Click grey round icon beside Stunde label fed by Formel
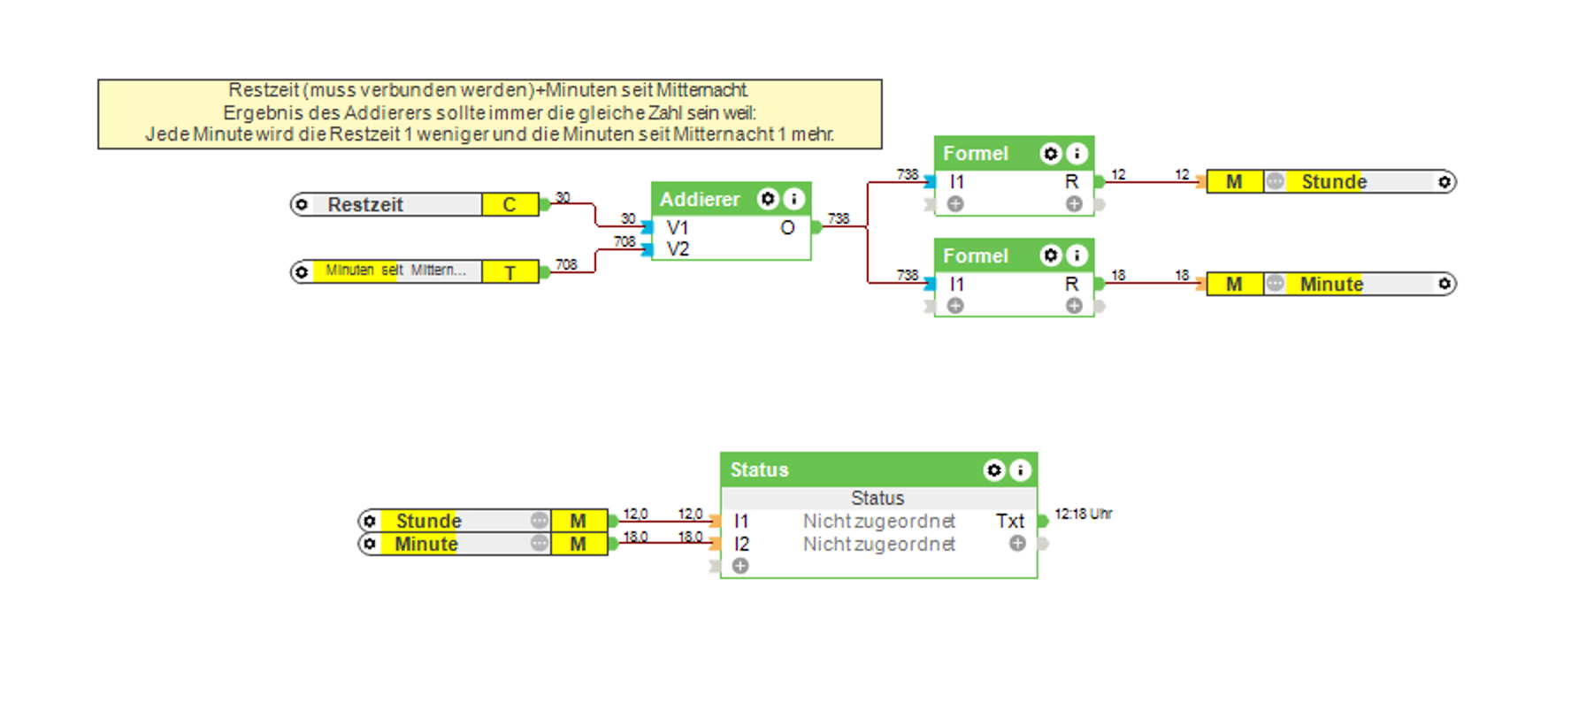The image size is (1594, 702). (x=1275, y=181)
